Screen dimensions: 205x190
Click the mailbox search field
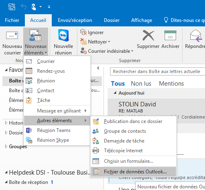tap(158, 71)
